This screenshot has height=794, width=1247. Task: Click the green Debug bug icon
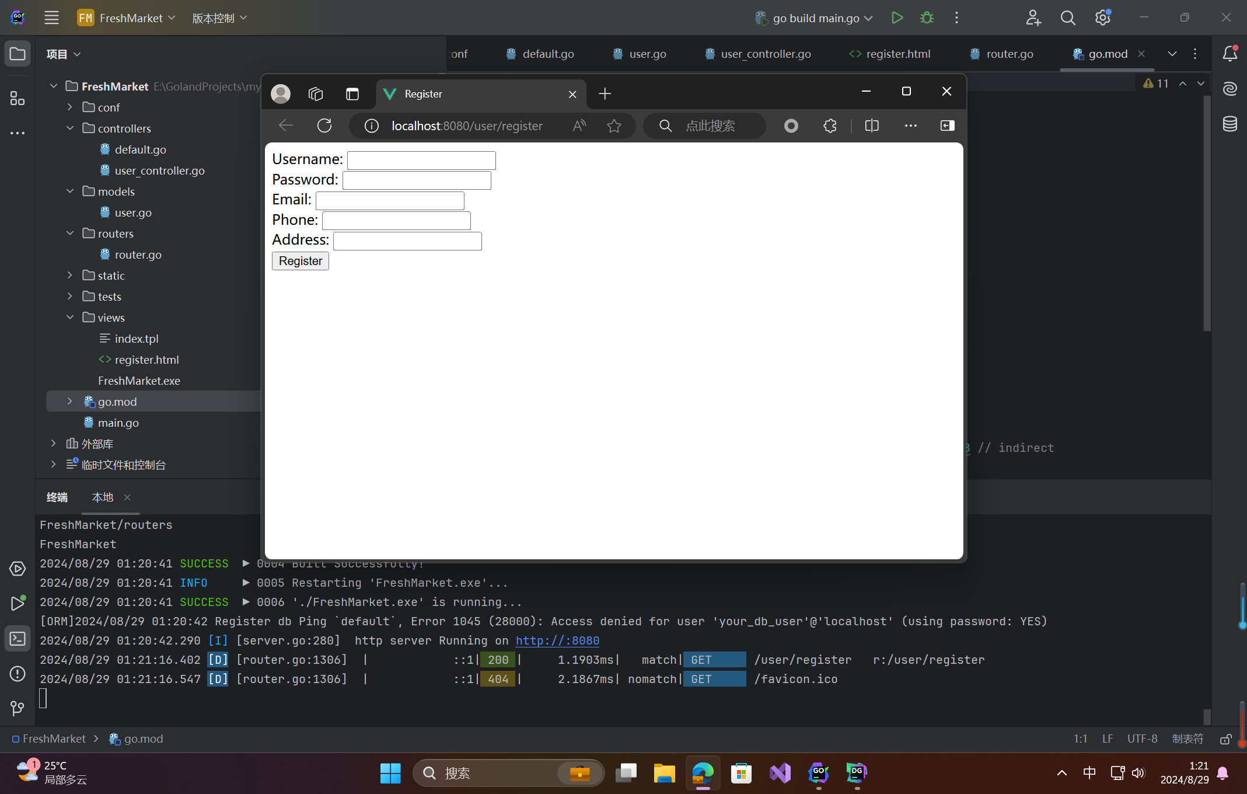927,18
